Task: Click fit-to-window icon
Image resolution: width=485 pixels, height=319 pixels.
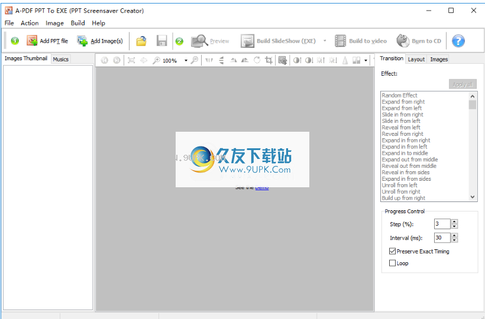Action: tap(131, 60)
